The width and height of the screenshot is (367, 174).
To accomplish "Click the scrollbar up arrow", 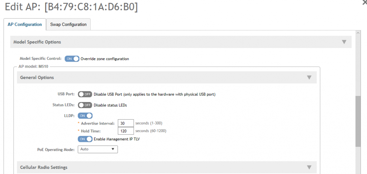I will point(358,33).
